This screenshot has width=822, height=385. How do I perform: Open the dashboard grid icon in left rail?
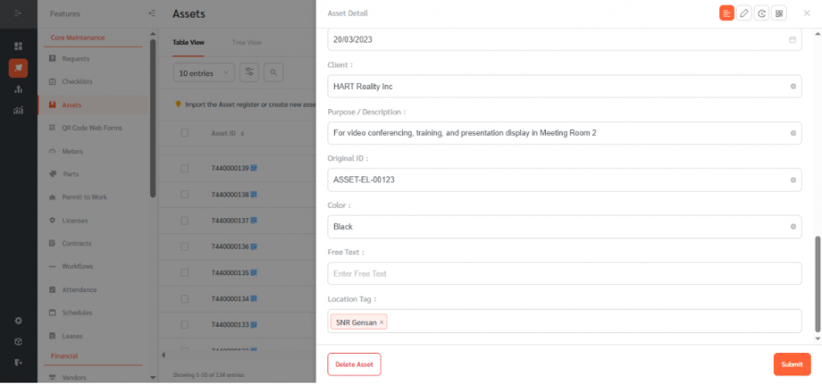[18, 46]
